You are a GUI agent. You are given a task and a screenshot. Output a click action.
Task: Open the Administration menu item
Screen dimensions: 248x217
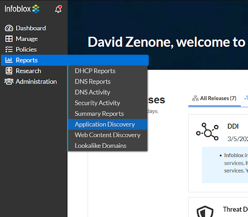point(36,82)
